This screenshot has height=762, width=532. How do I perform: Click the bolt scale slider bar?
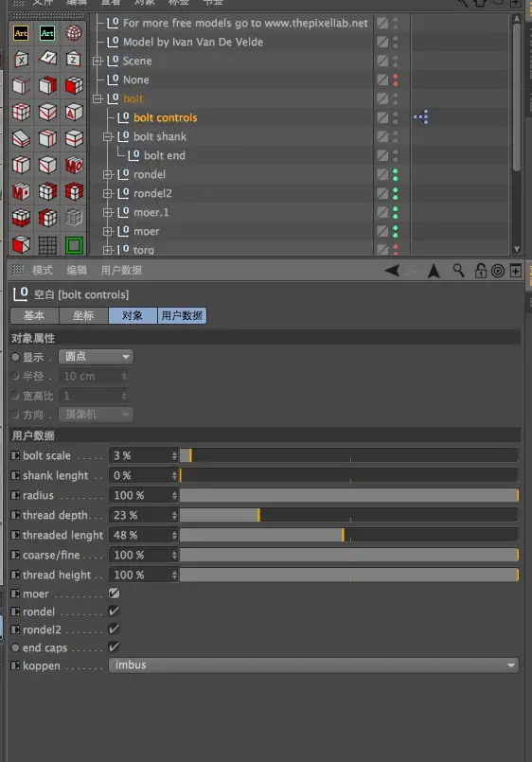pos(349,455)
